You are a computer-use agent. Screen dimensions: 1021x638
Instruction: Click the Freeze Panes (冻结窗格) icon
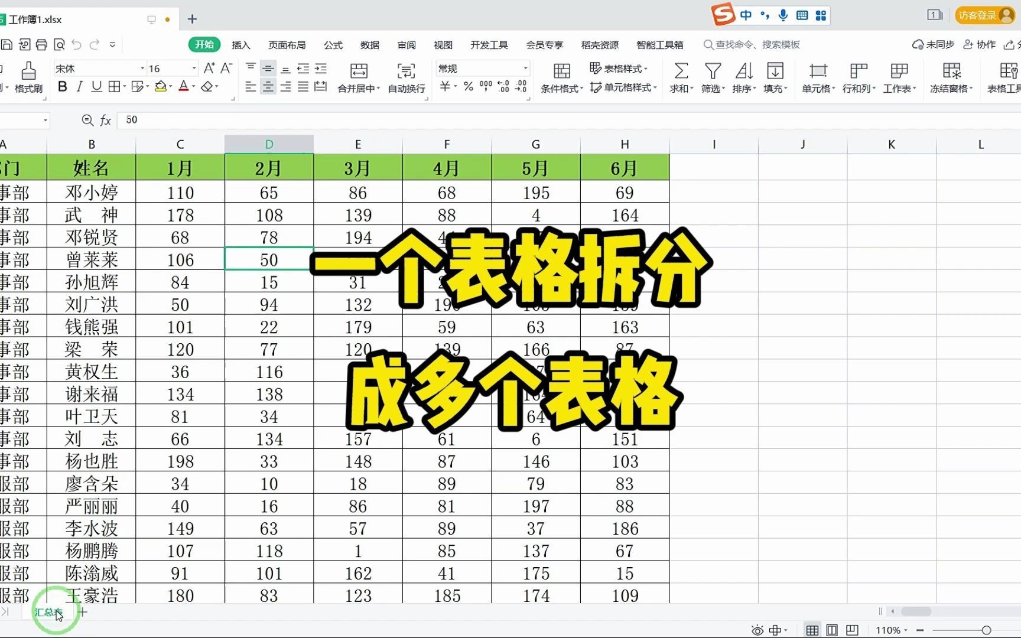click(951, 71)
